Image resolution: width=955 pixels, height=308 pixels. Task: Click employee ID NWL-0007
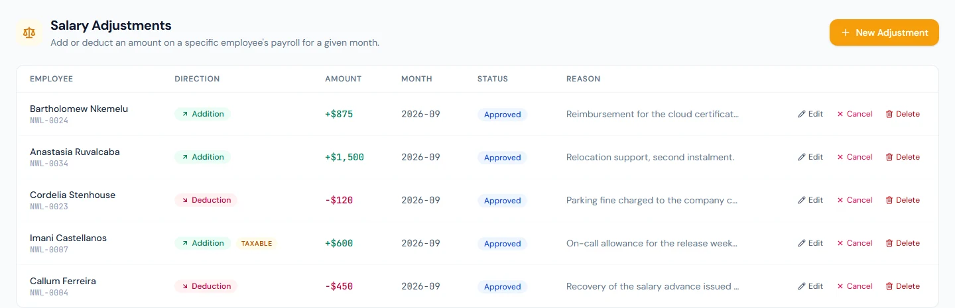49,250
